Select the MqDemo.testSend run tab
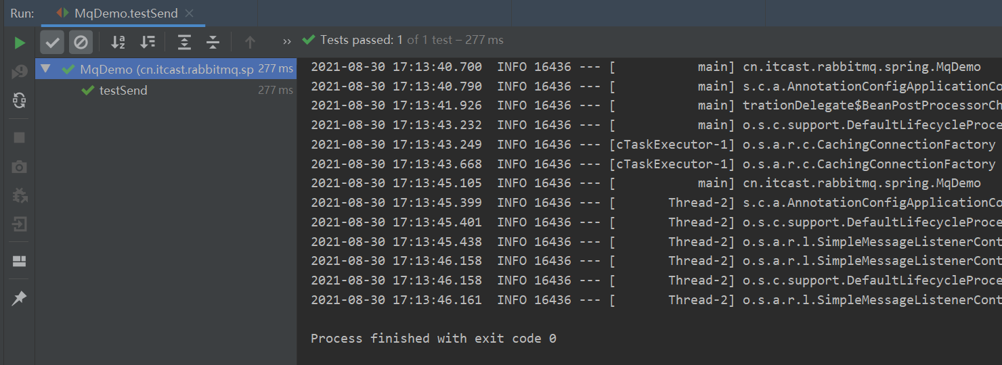The width and height of the screenshot is (1002, 365). tap(118, 13)
